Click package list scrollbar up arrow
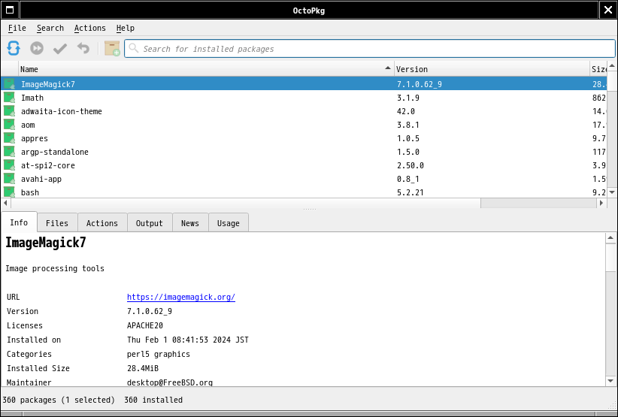 click(612, 66)
